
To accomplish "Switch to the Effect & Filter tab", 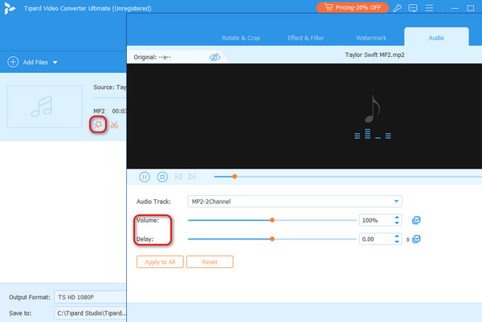I will click(x=306, y=38).
